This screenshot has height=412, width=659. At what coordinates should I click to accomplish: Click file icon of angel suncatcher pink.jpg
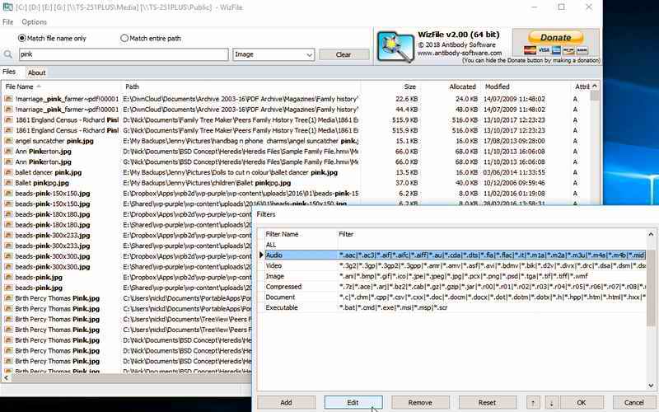8,141
